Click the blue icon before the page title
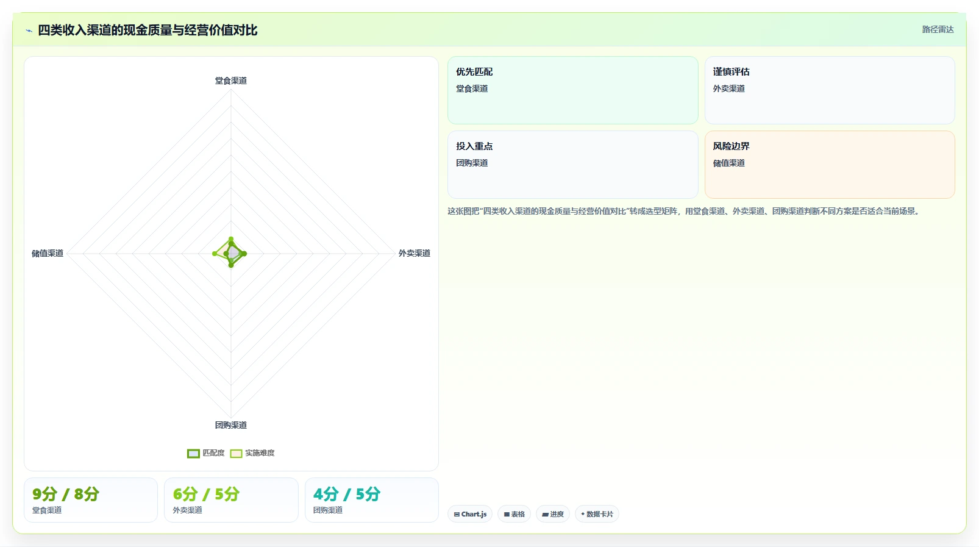 pyautogui.click(x=29, y=30)
